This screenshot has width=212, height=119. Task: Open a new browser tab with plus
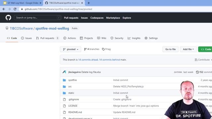tap(89, 3)
